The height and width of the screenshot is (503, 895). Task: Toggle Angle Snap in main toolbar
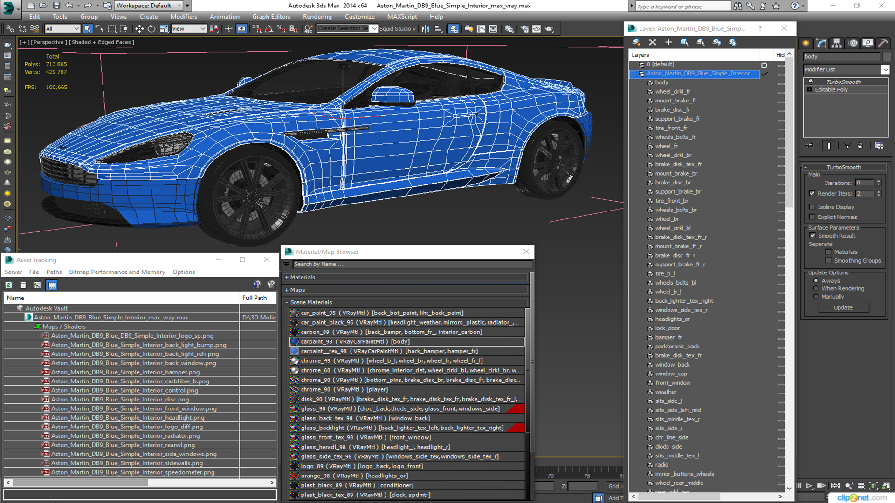(x=269, y=29)
